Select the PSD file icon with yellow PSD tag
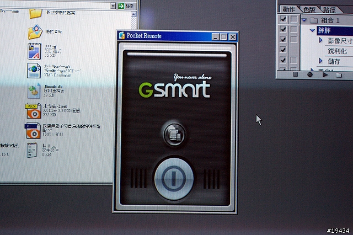The width and height of the screenshot is (353, 235). 33,111
